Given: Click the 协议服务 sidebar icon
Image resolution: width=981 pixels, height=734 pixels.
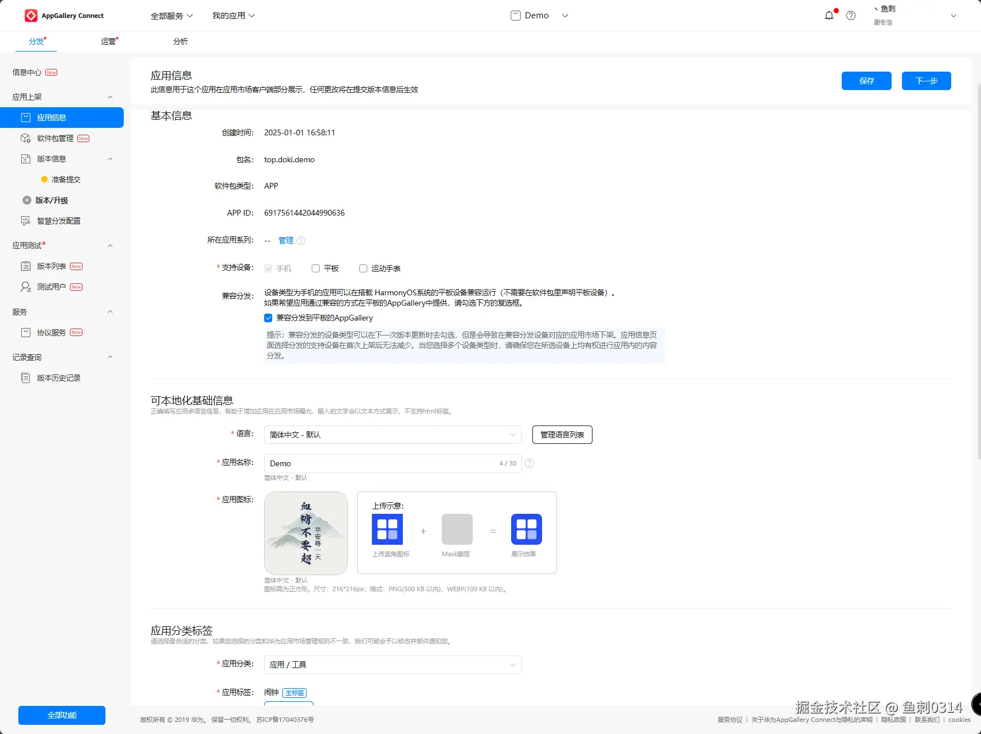Looking at the screenshot, I should 26,333.
